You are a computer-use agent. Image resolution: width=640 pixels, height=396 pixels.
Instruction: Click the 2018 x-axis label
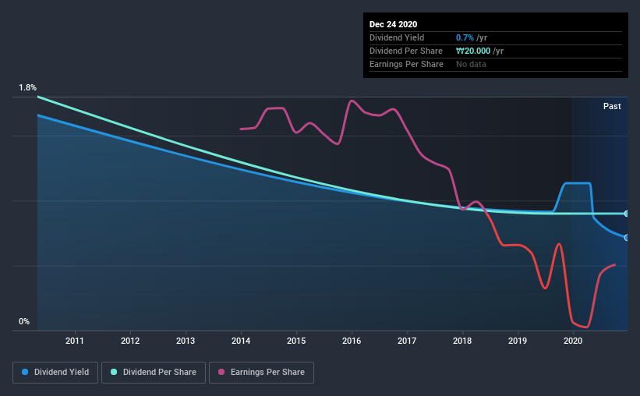(462, 341)
